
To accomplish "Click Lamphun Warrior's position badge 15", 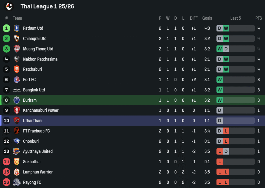I will (x=7, y=172).
